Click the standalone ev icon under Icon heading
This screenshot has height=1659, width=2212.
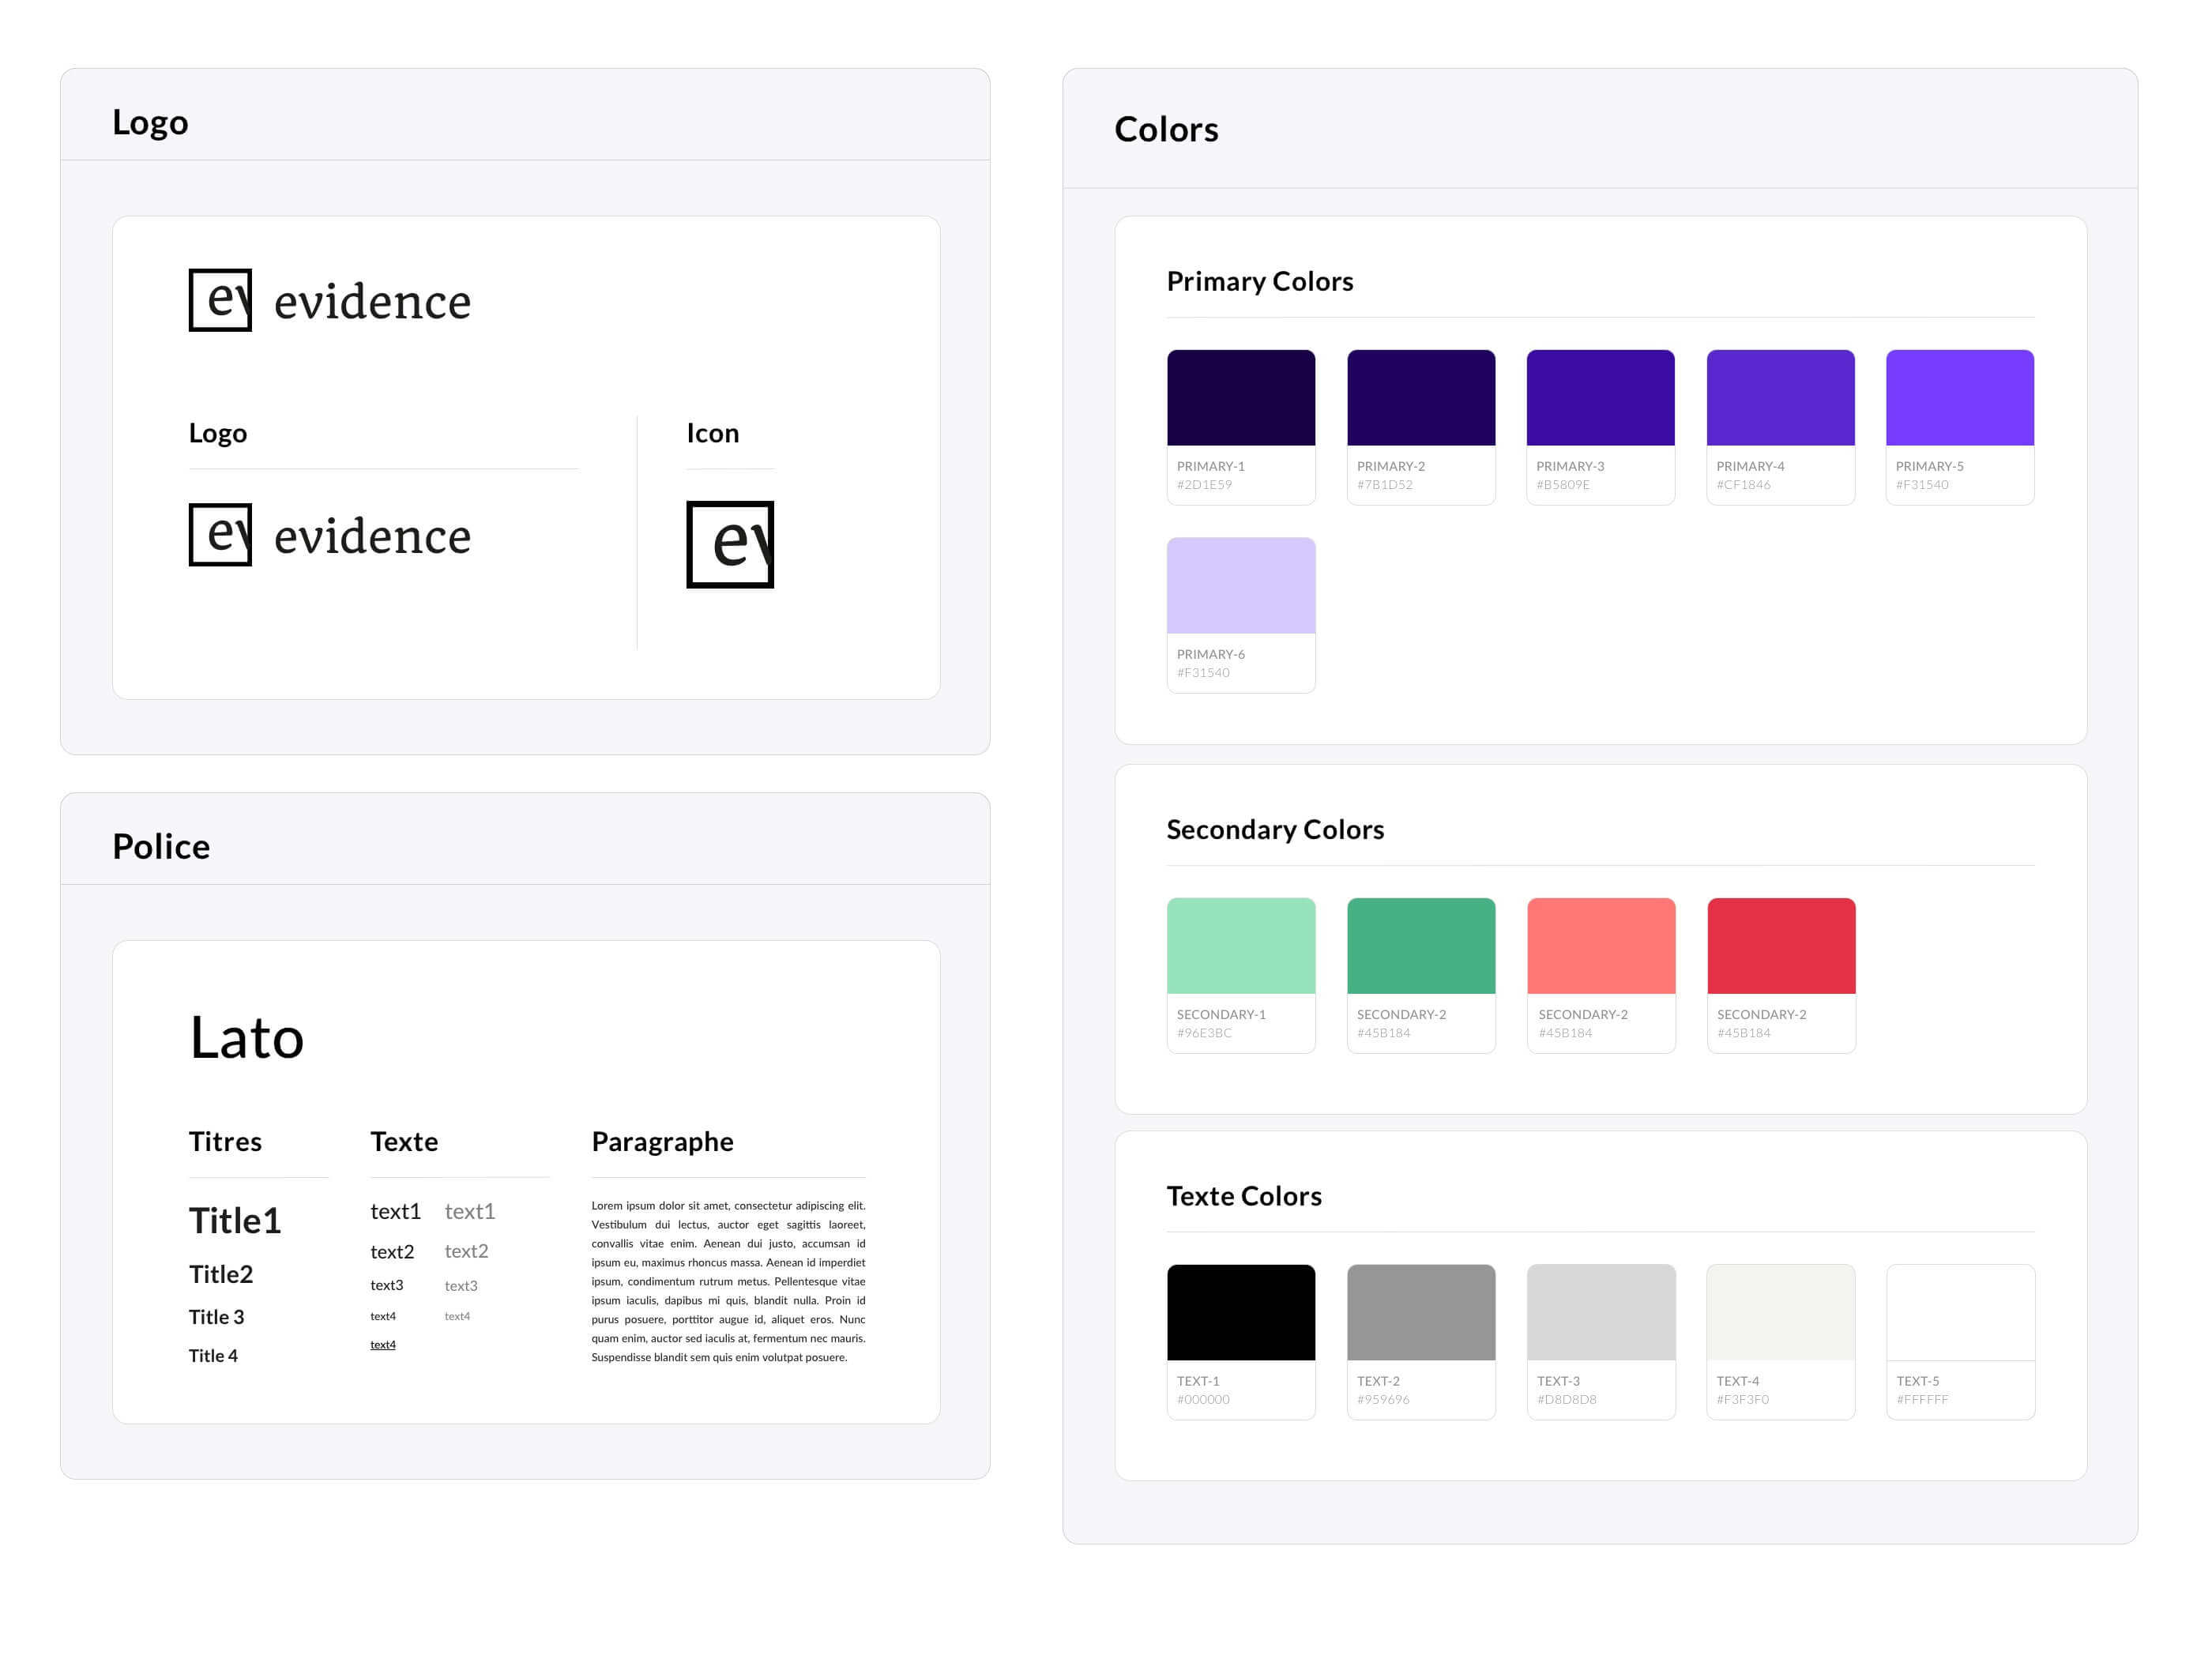729,544
